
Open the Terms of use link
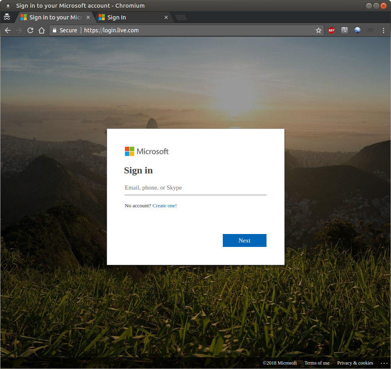pyautogui.click(x=317, y=363)
